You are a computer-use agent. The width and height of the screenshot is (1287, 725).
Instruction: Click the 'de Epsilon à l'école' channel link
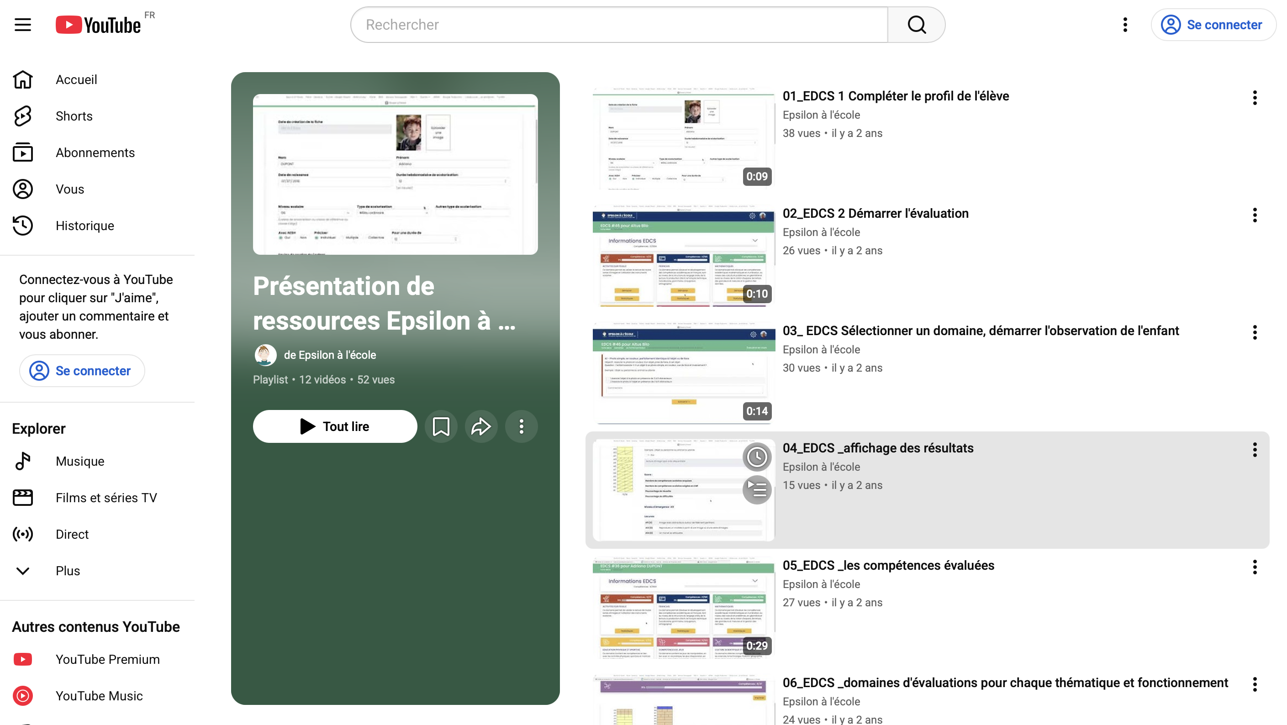click(x=330, y=355)
